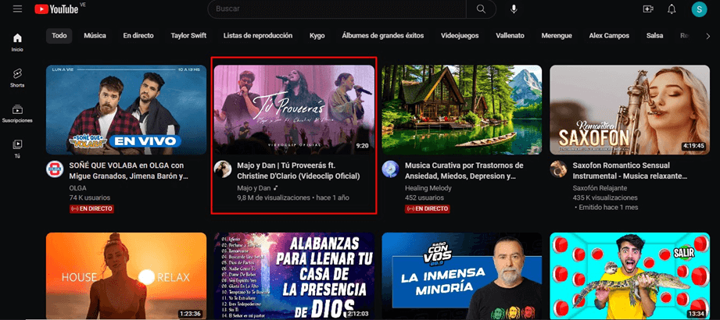Image resolution: width=720 pixels, height=320 pixels.
Task: Open Tú Proveerás video thumbnail
Action: pos(295,109)
